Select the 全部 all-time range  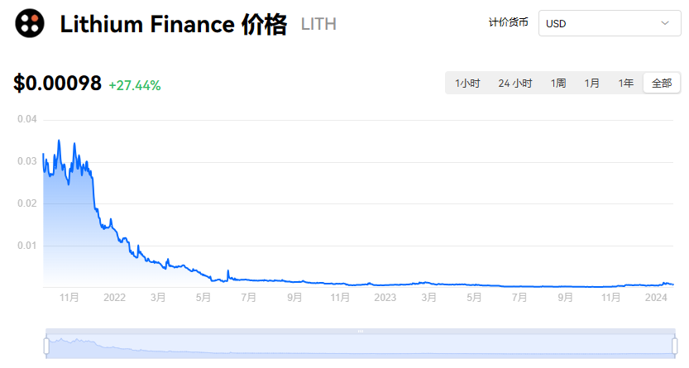pyautogui.click(x=662, y=83)
